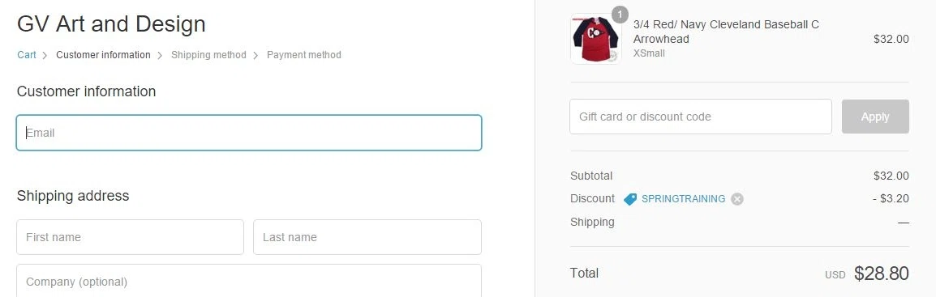Screen dimensions: 936x297
Task: Click the chevron after Customer information breadcrumb
Action: click(160, 55)
